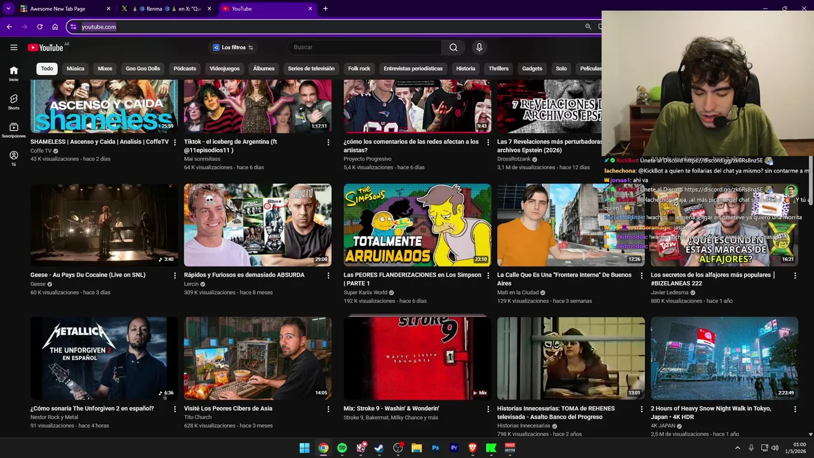Open the Tú profile section
The image size is (814, 458).
coord(13,158)
